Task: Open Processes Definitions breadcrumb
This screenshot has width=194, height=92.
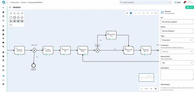Action: 35,2
